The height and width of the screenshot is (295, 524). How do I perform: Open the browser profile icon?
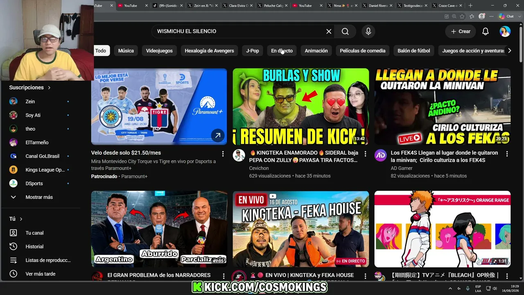point(482,16)
